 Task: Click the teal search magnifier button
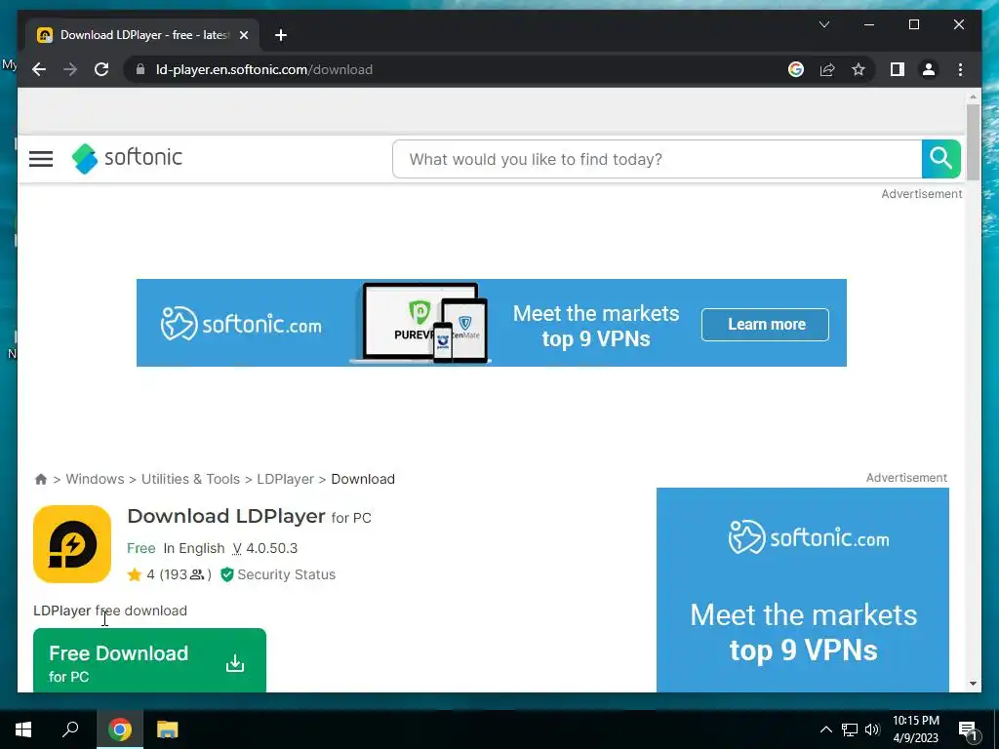941,159
